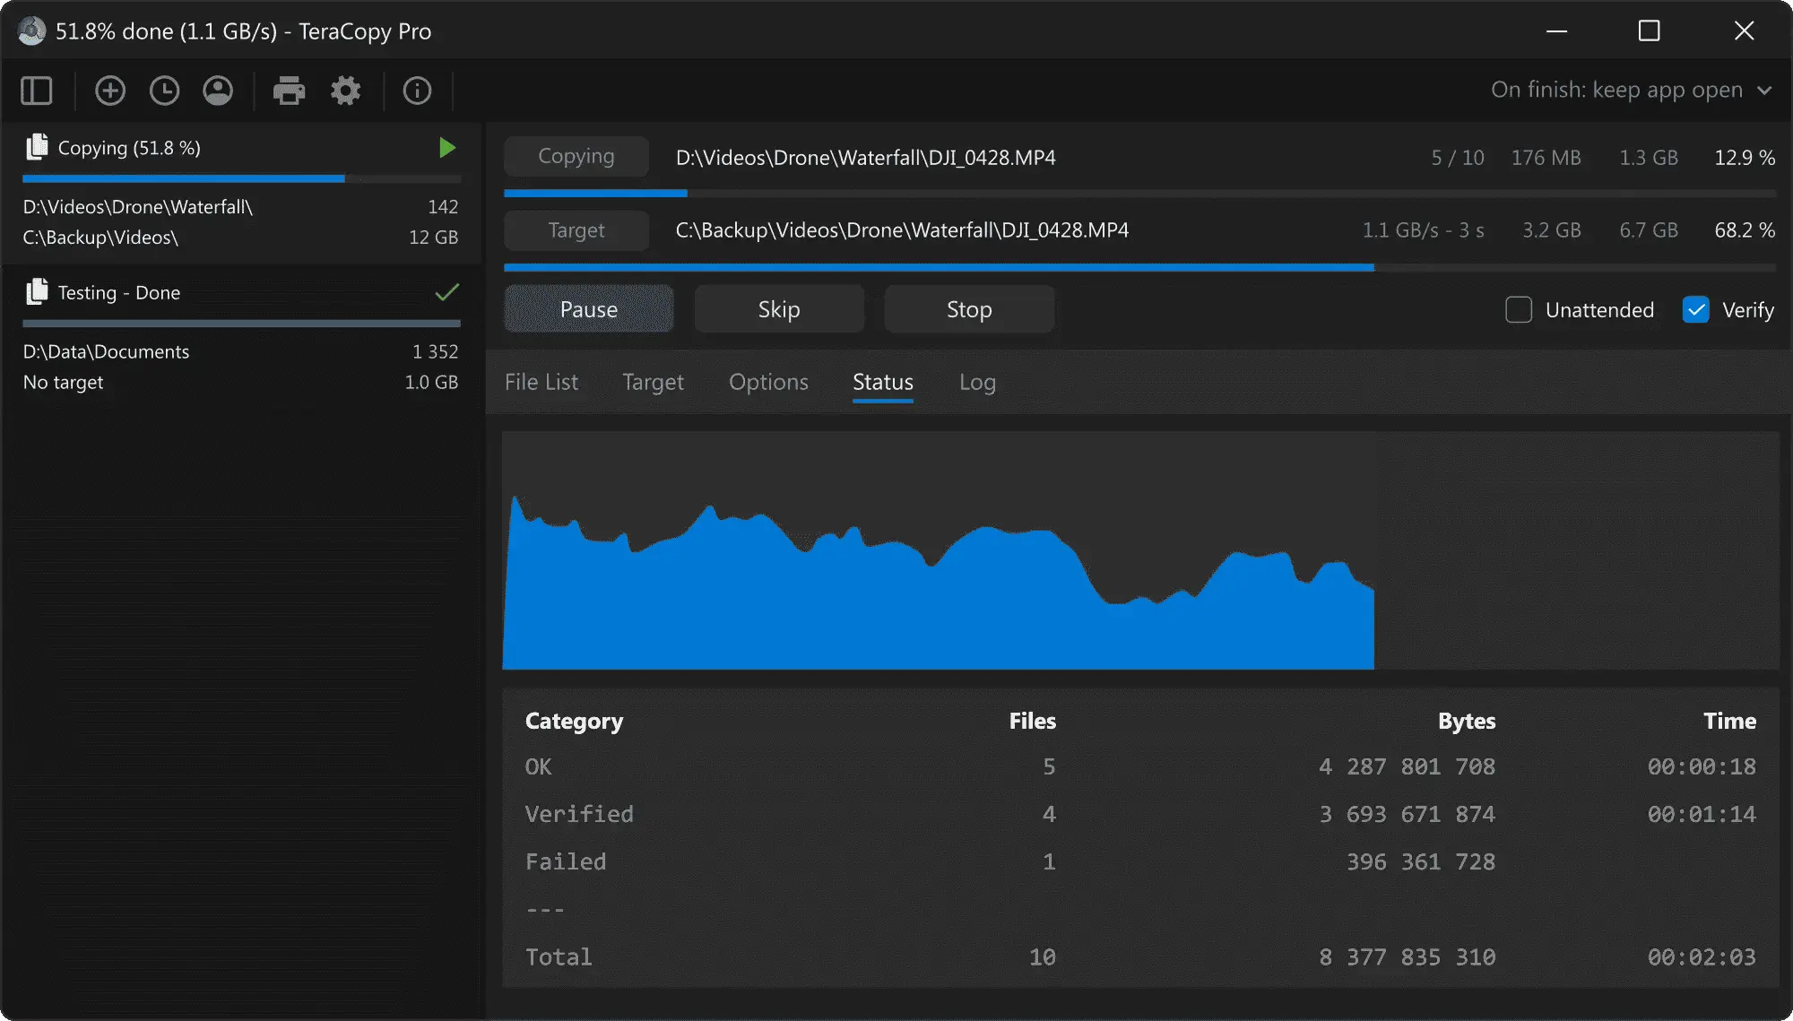Click the Copying source label button

(x=576, y=157)
